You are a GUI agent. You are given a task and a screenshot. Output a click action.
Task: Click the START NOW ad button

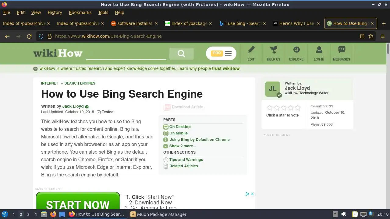point(78,201)
